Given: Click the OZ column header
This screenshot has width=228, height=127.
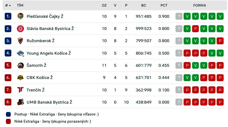Looking at the screenshot, I should [x=104, y=5].
